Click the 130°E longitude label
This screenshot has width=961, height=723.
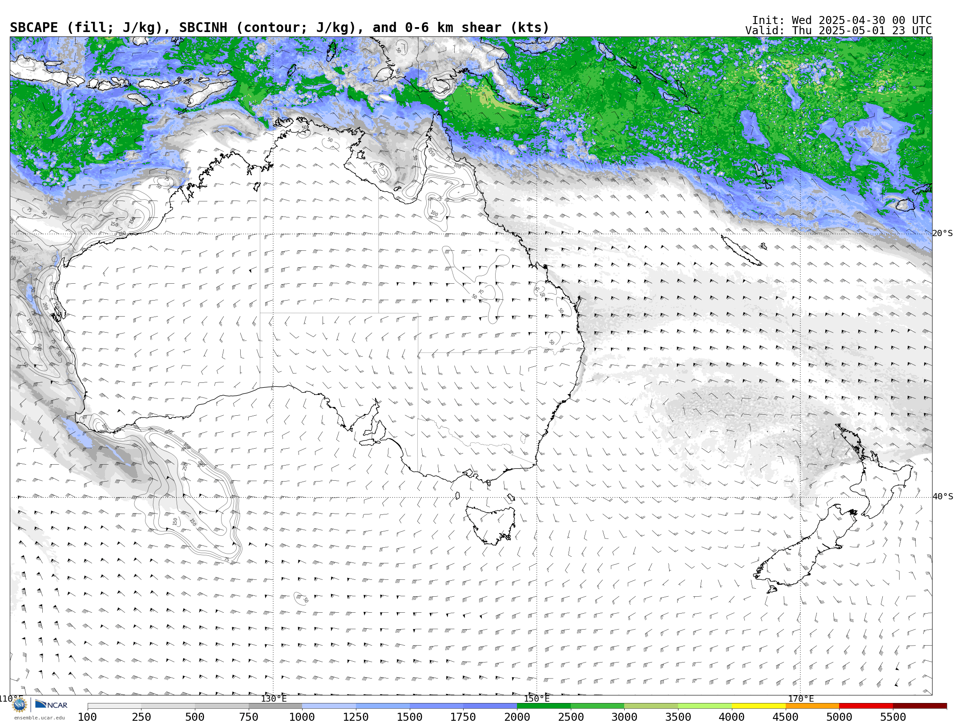[274, 699]
